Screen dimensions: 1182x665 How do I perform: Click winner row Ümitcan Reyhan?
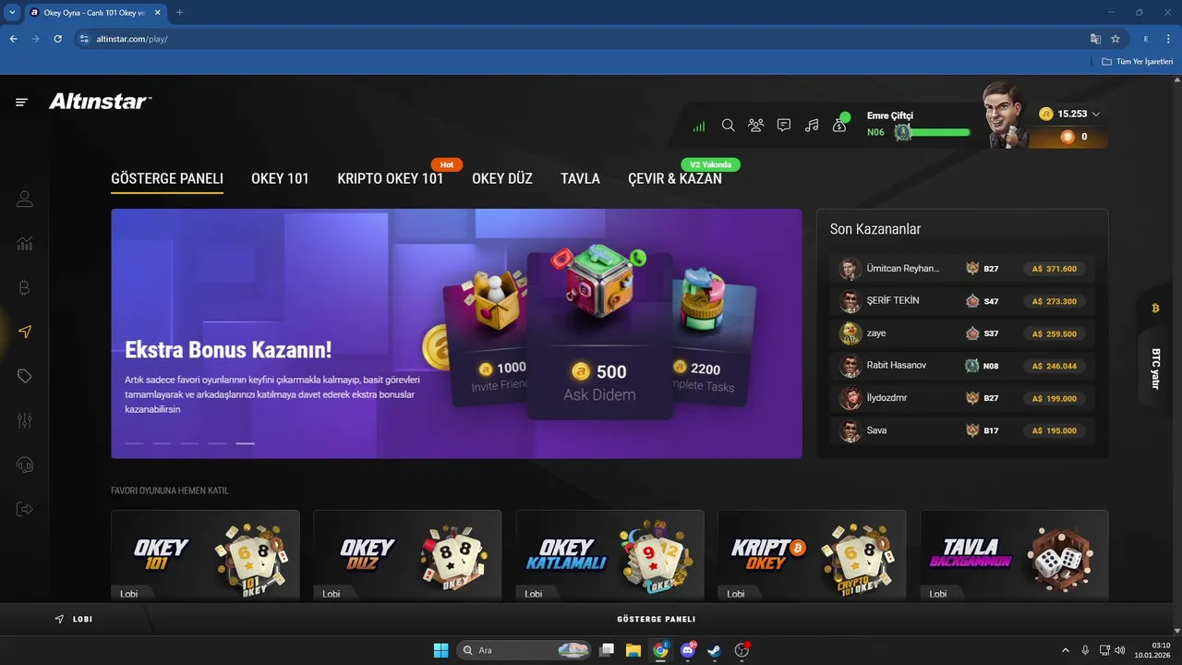coord(962,269)
